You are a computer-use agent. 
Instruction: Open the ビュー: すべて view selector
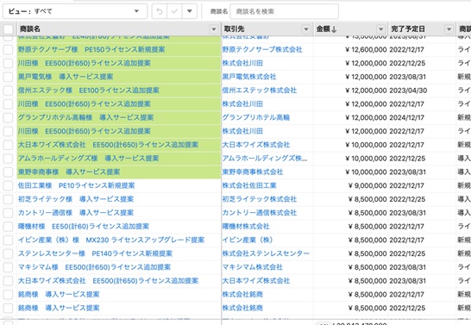(x=75, y=11)
